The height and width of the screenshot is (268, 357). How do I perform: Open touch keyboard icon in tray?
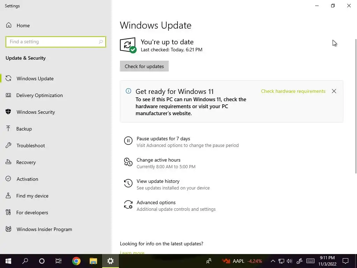coord(310,261)
